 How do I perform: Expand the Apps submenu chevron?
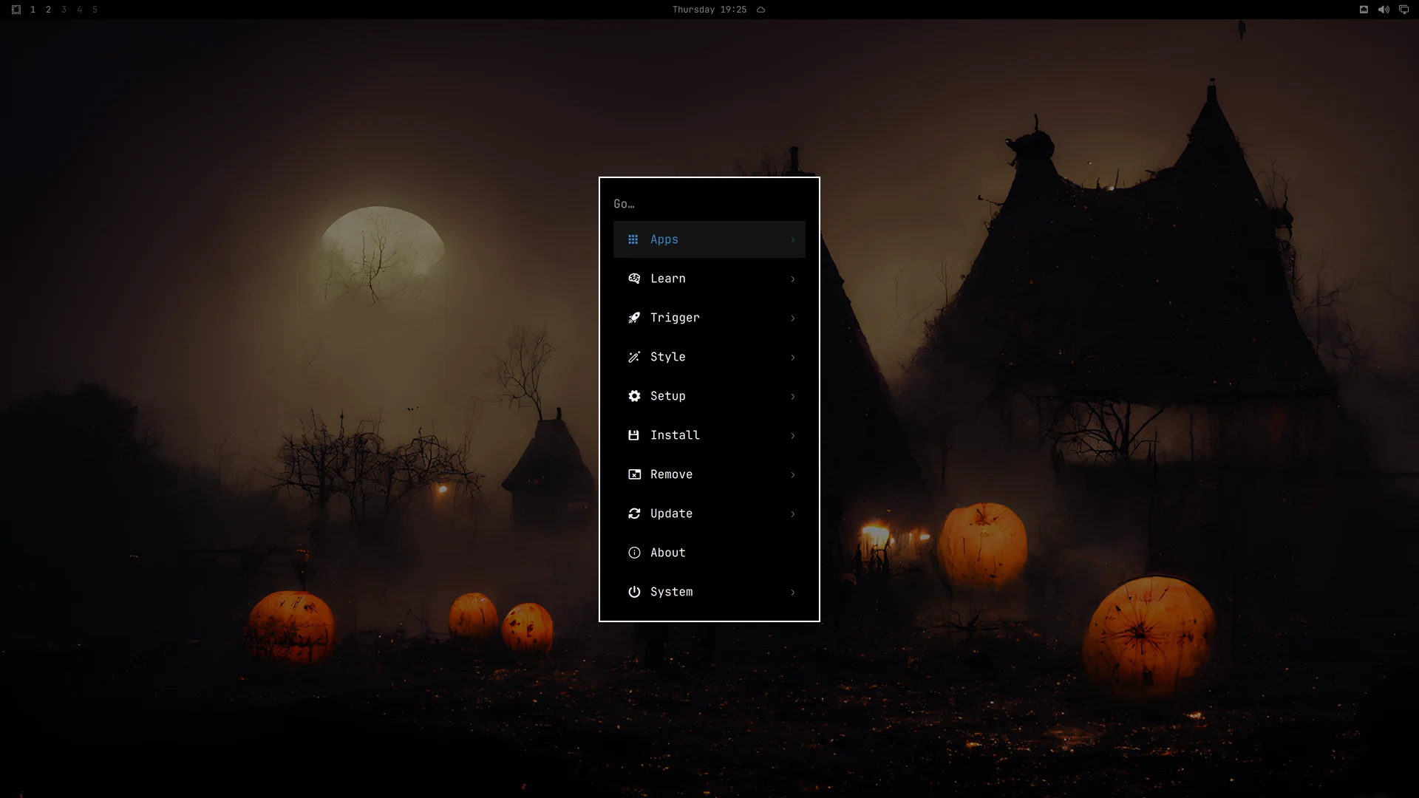pos(793,239)
